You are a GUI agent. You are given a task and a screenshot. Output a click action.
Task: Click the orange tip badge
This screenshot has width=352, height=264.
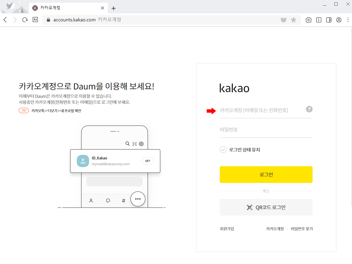tap(24, 110)
